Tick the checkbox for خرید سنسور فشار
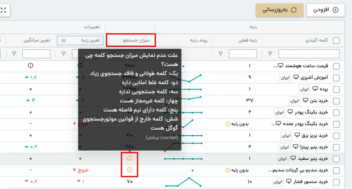Screen dimensions: 352x189 click(x=336, y=182)
